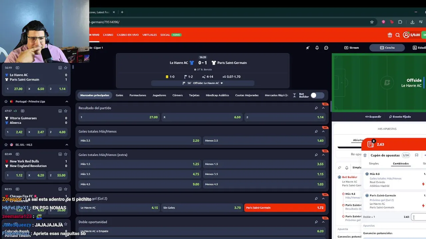This screenshot has height=239, width=426.
Task: Open the browser extensions puzzle icon
Action: pyautogui.click(x=400, y=22)
